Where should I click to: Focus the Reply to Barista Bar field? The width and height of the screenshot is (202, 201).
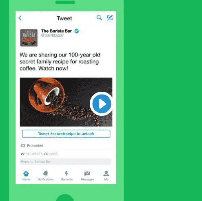65,162
